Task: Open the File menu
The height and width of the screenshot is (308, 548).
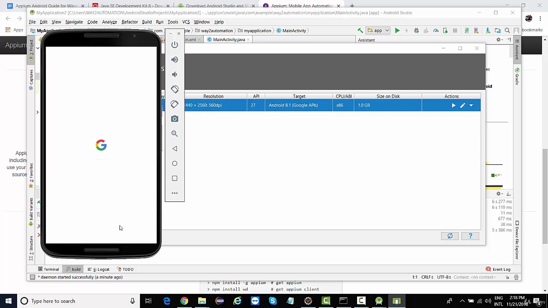Action: click(x=33, y=22)
